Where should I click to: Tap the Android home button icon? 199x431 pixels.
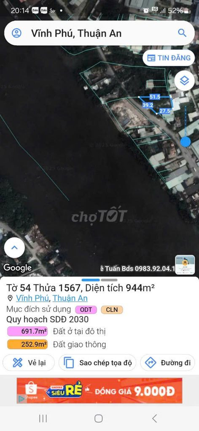(99, 419)
